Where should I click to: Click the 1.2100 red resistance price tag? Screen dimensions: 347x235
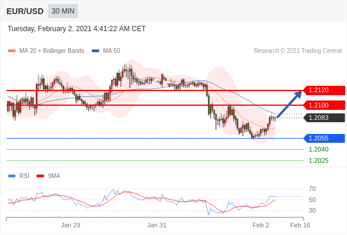tap(324, 105)
